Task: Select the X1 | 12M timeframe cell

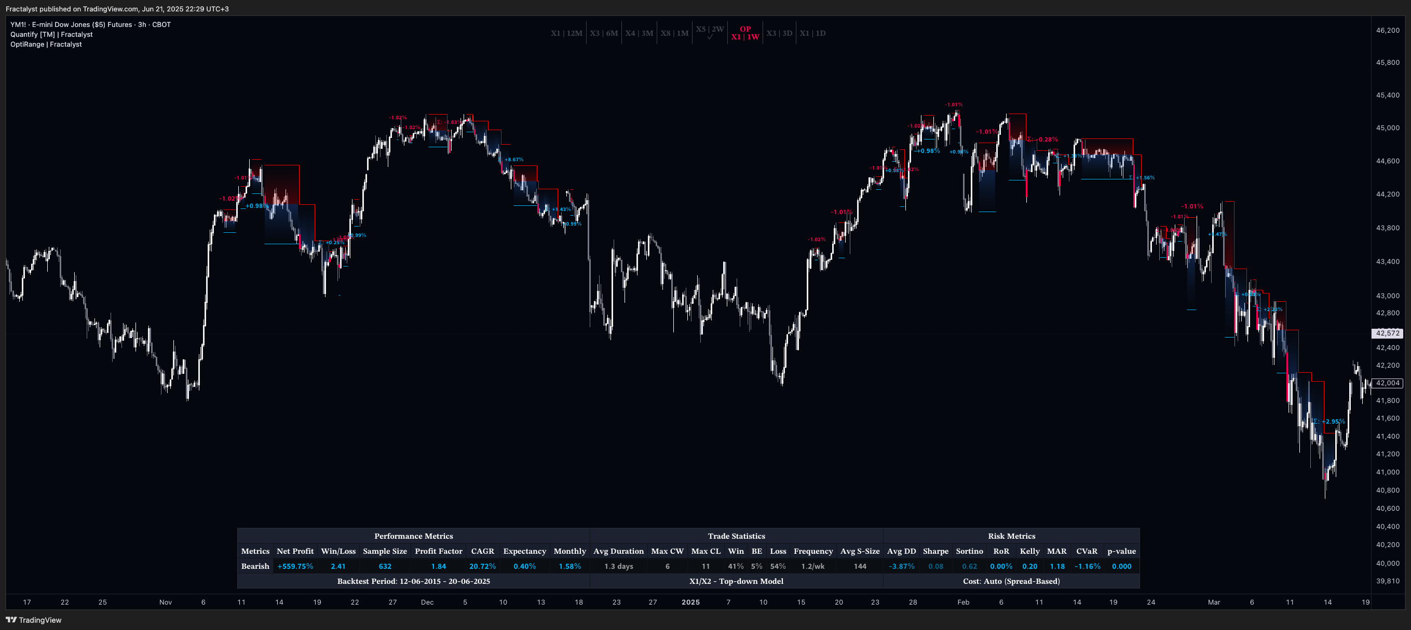Action: point(566,33)
